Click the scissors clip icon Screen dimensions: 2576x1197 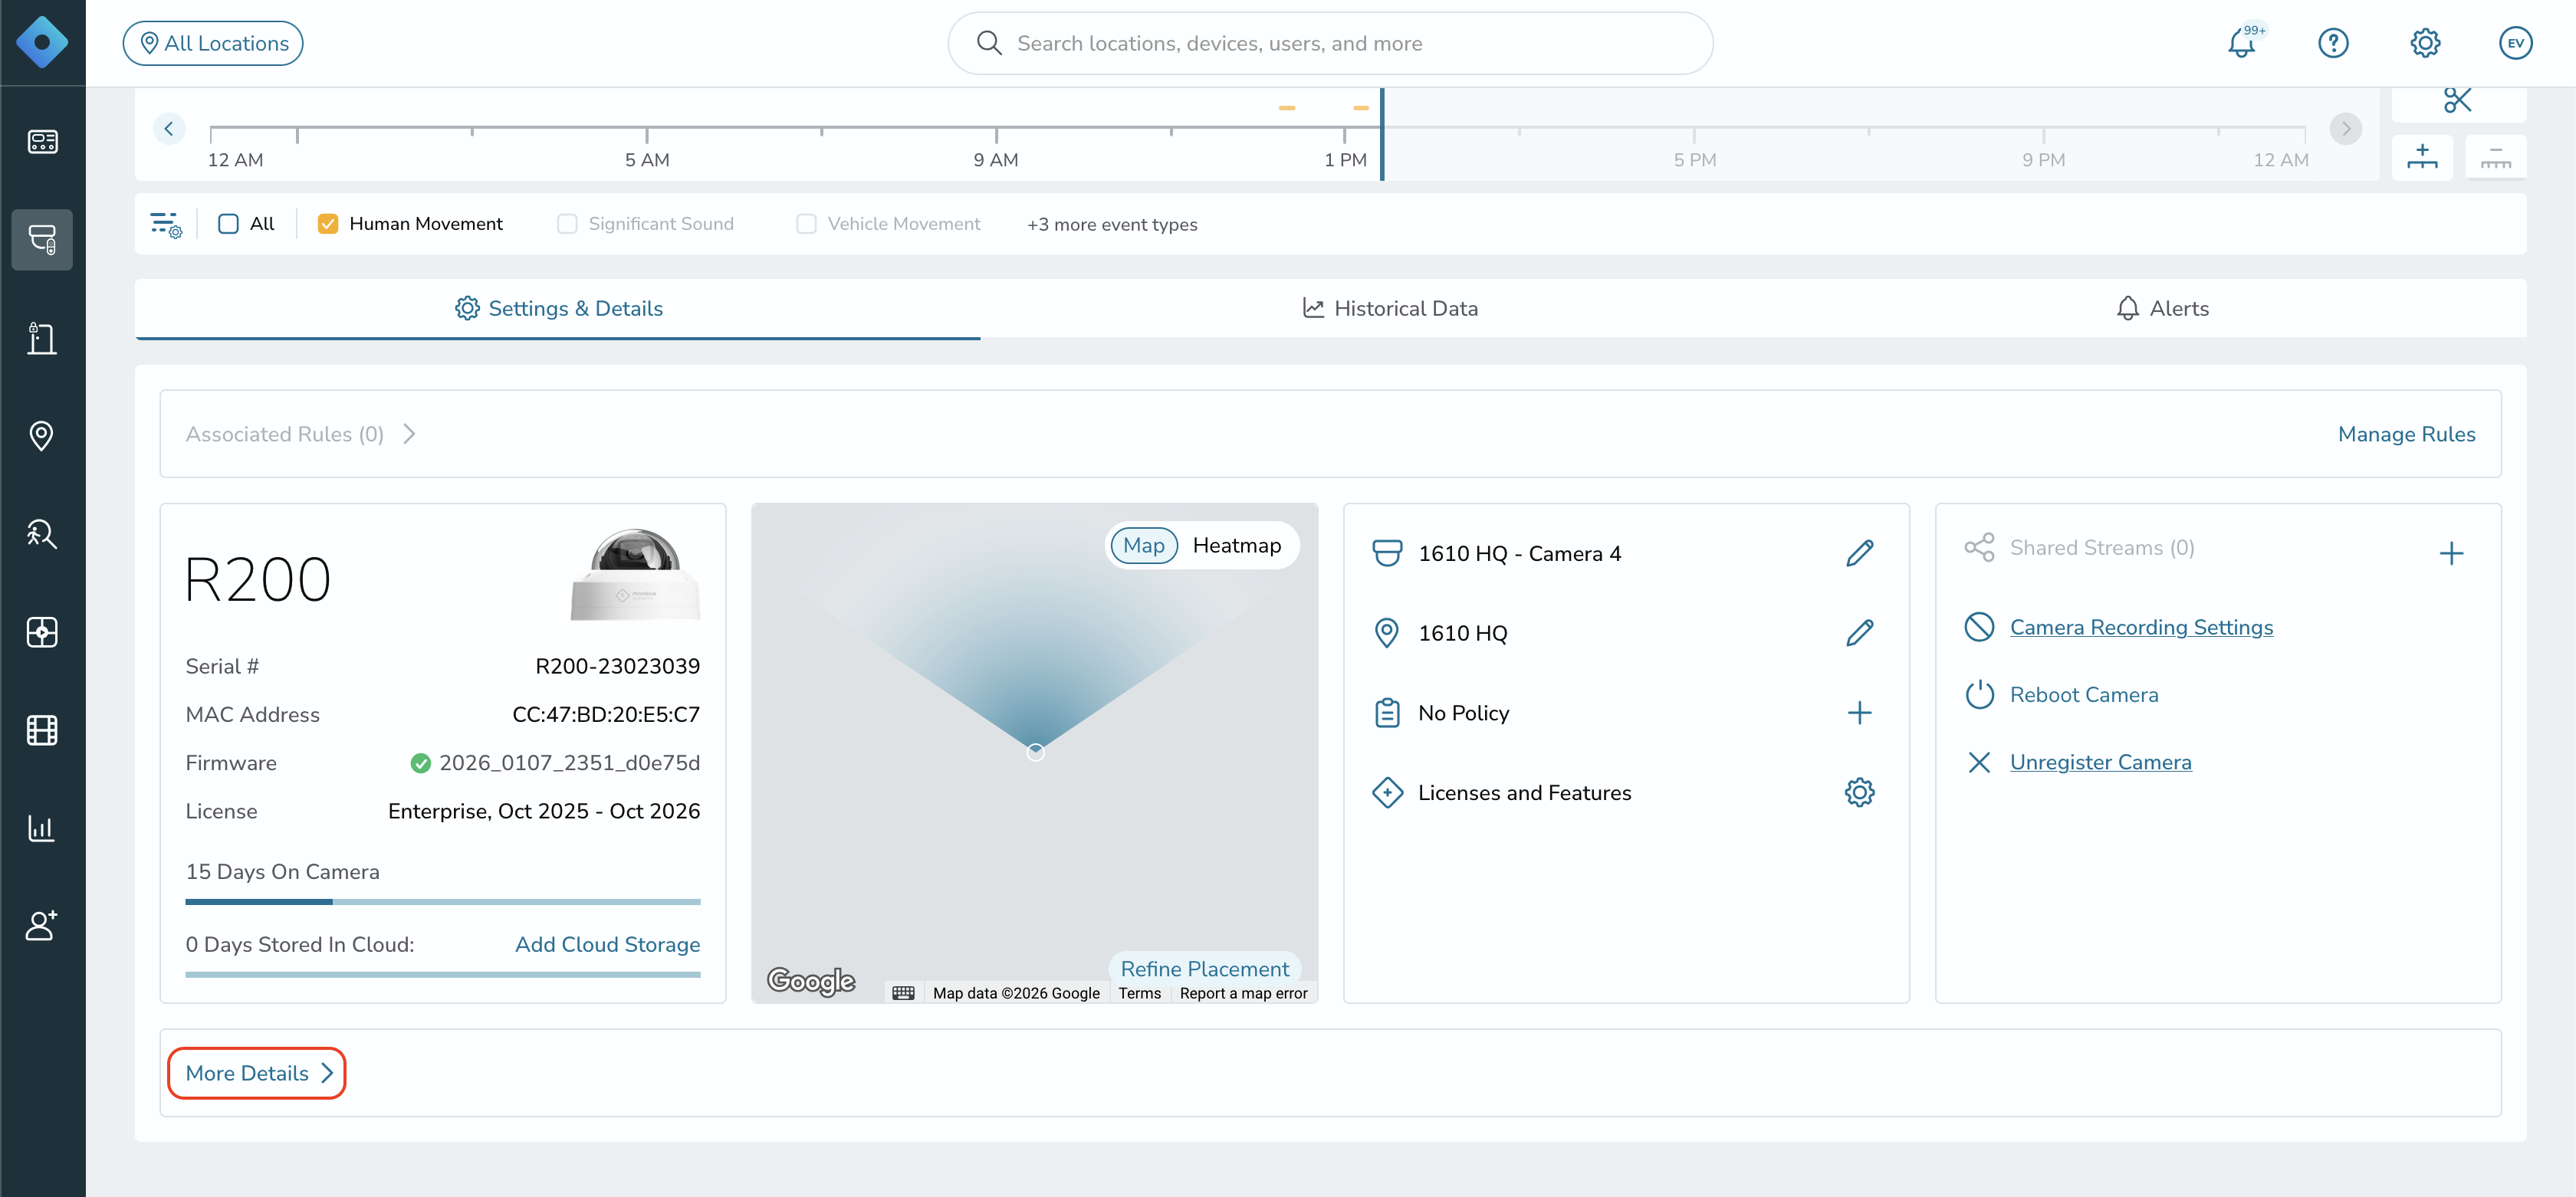(2457, 100)
